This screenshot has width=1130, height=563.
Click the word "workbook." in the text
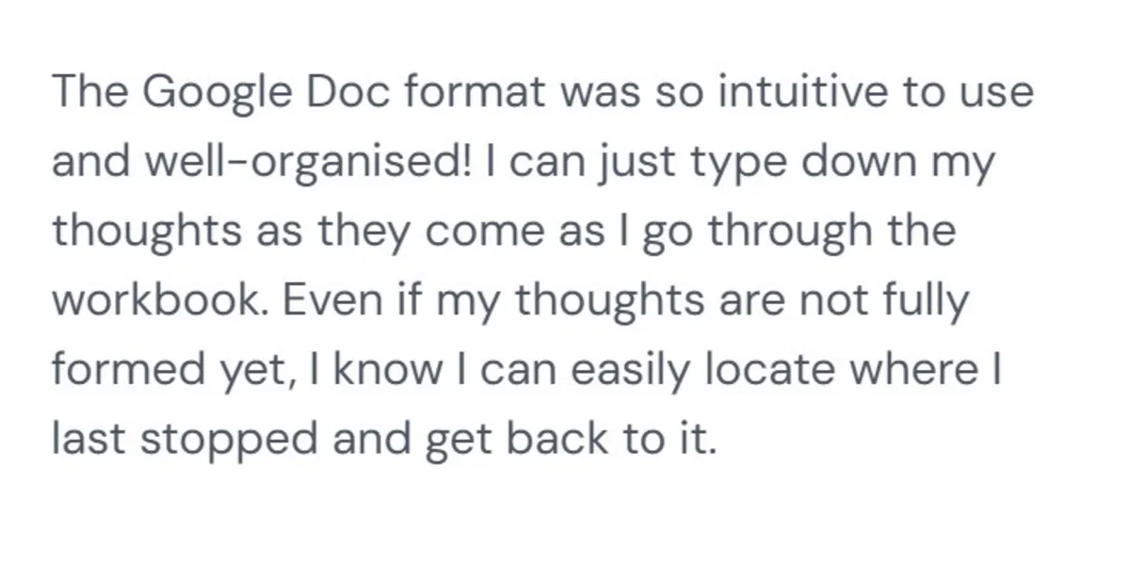[x=162, y=301]
